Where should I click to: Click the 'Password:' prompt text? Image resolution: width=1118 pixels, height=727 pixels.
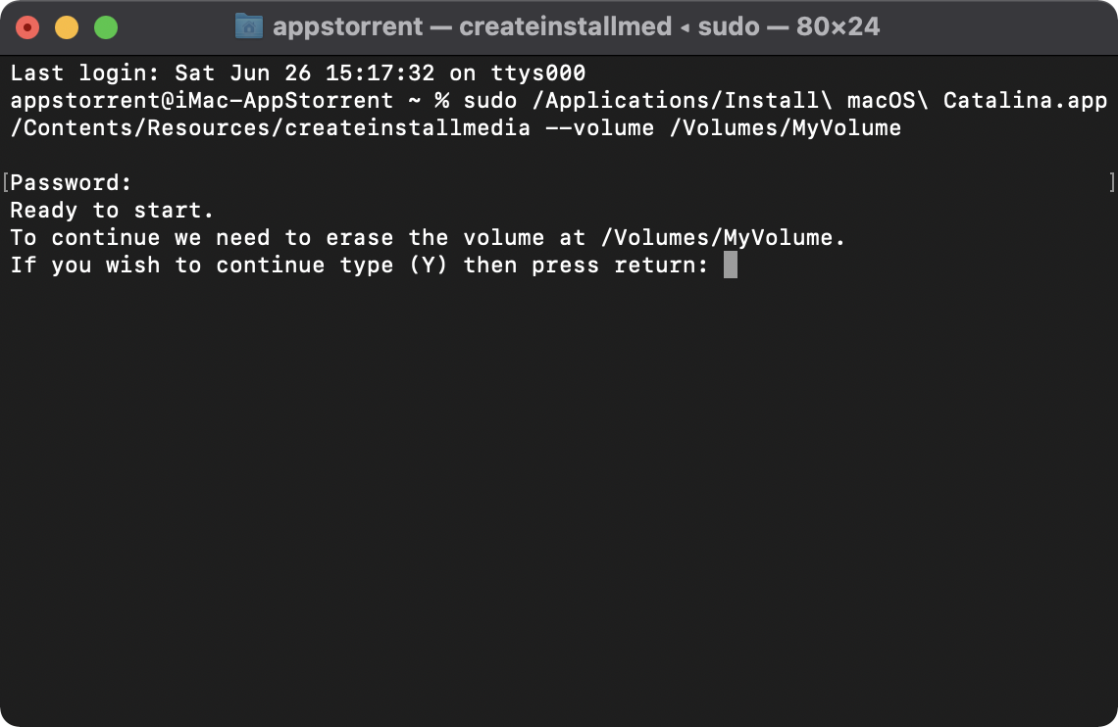(71, 183)
